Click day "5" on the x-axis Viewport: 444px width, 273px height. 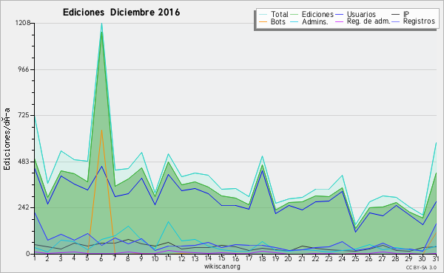click(x=87, y=258)
